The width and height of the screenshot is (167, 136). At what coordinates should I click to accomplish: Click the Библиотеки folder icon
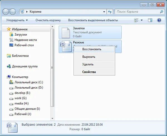pyautogui.click(x=9, y=56)
